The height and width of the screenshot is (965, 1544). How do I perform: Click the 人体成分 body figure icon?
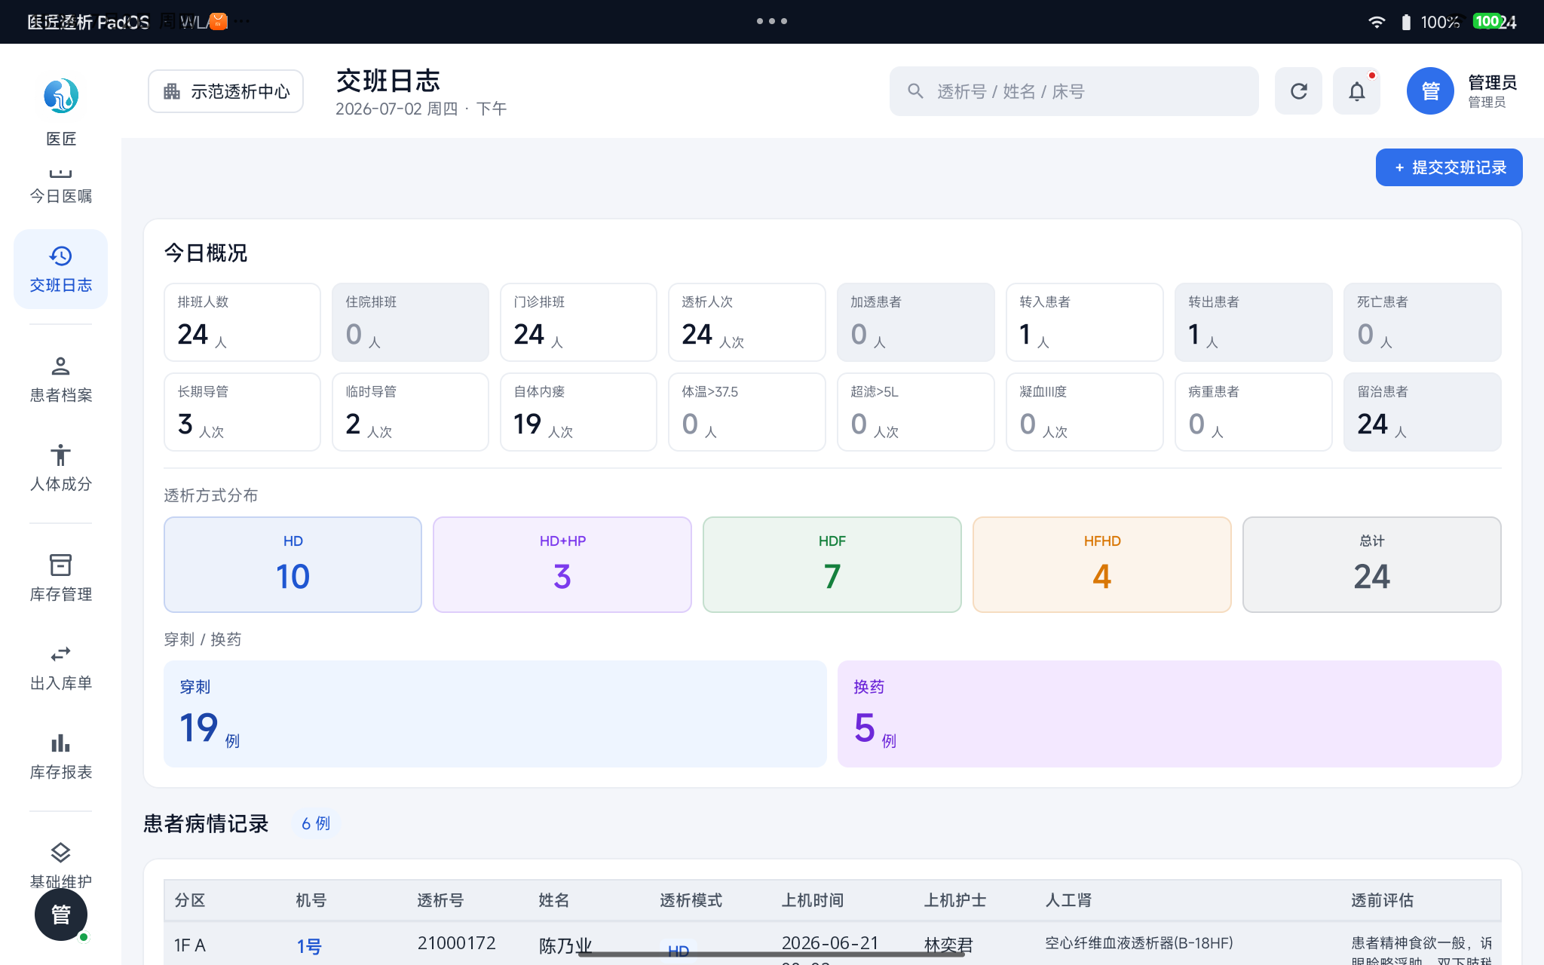pyautogui.click(x=60, y=455)
